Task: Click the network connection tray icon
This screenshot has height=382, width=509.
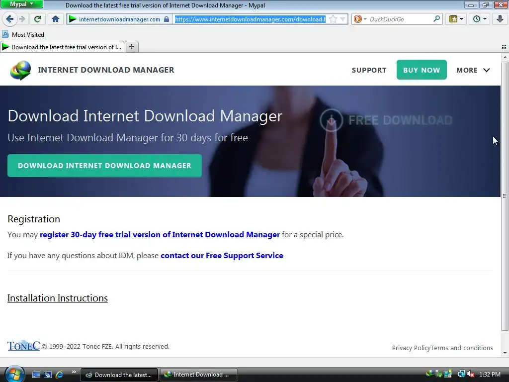Action: (x=461, y=374)
